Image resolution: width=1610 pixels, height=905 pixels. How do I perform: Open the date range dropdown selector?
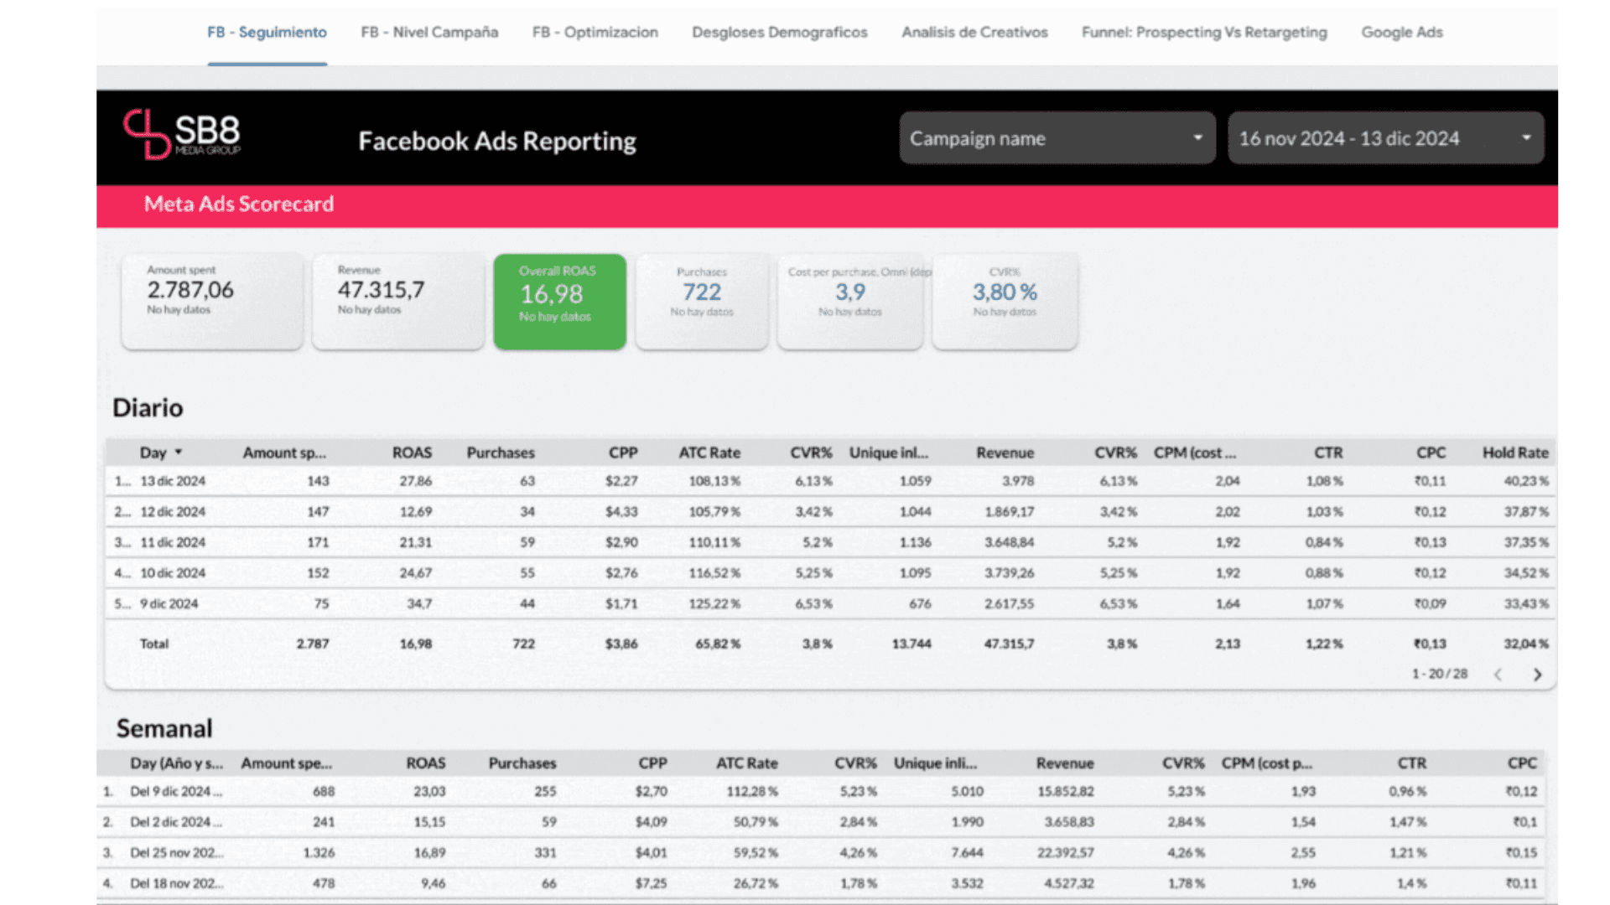(1385, 138)
